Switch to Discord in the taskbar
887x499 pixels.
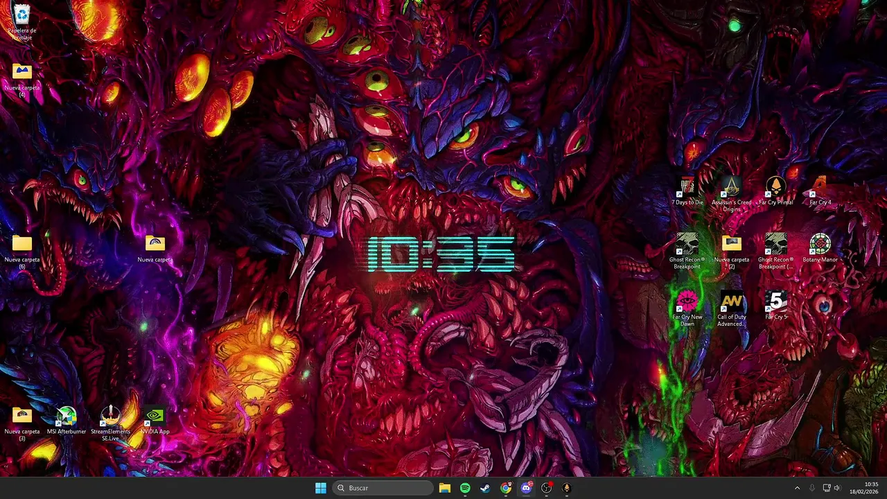point(526,488)
